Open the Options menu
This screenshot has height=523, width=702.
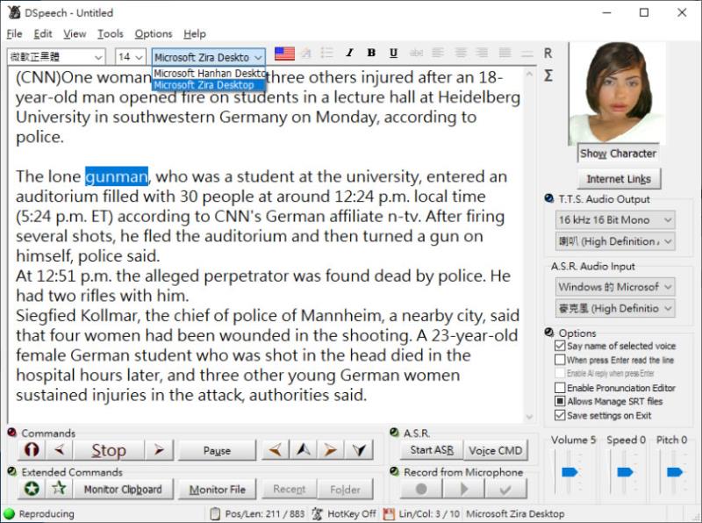(x=153, y=33)
